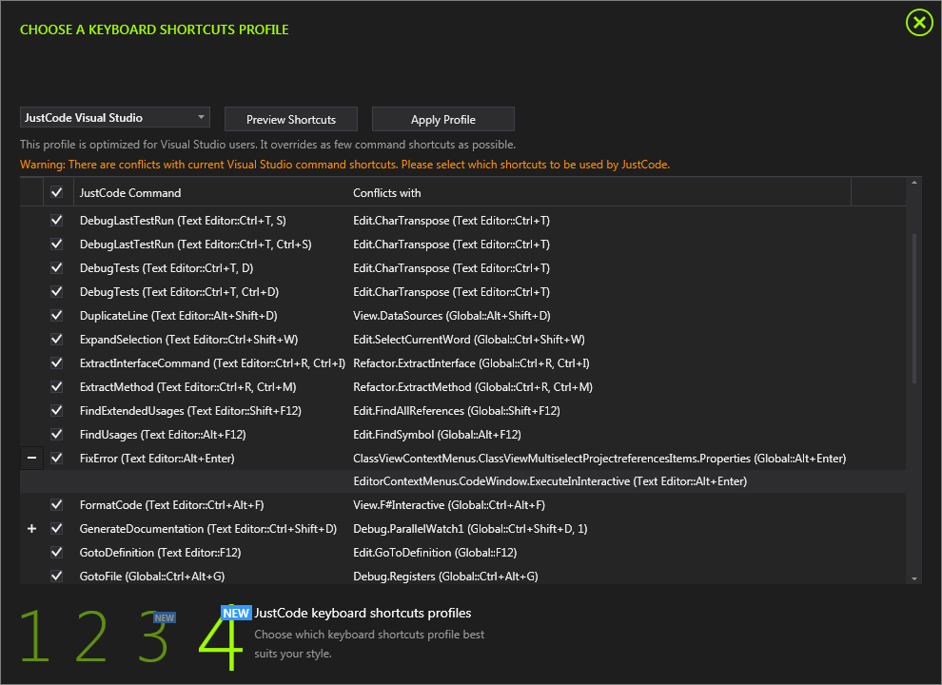Screen dimensions: 942x685
Task: Toggle the GenerateDocumentation checkbox
Action: click(57, 529)
